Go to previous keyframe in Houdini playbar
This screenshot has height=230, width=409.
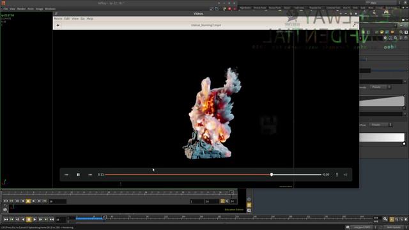tap(12, 220)
